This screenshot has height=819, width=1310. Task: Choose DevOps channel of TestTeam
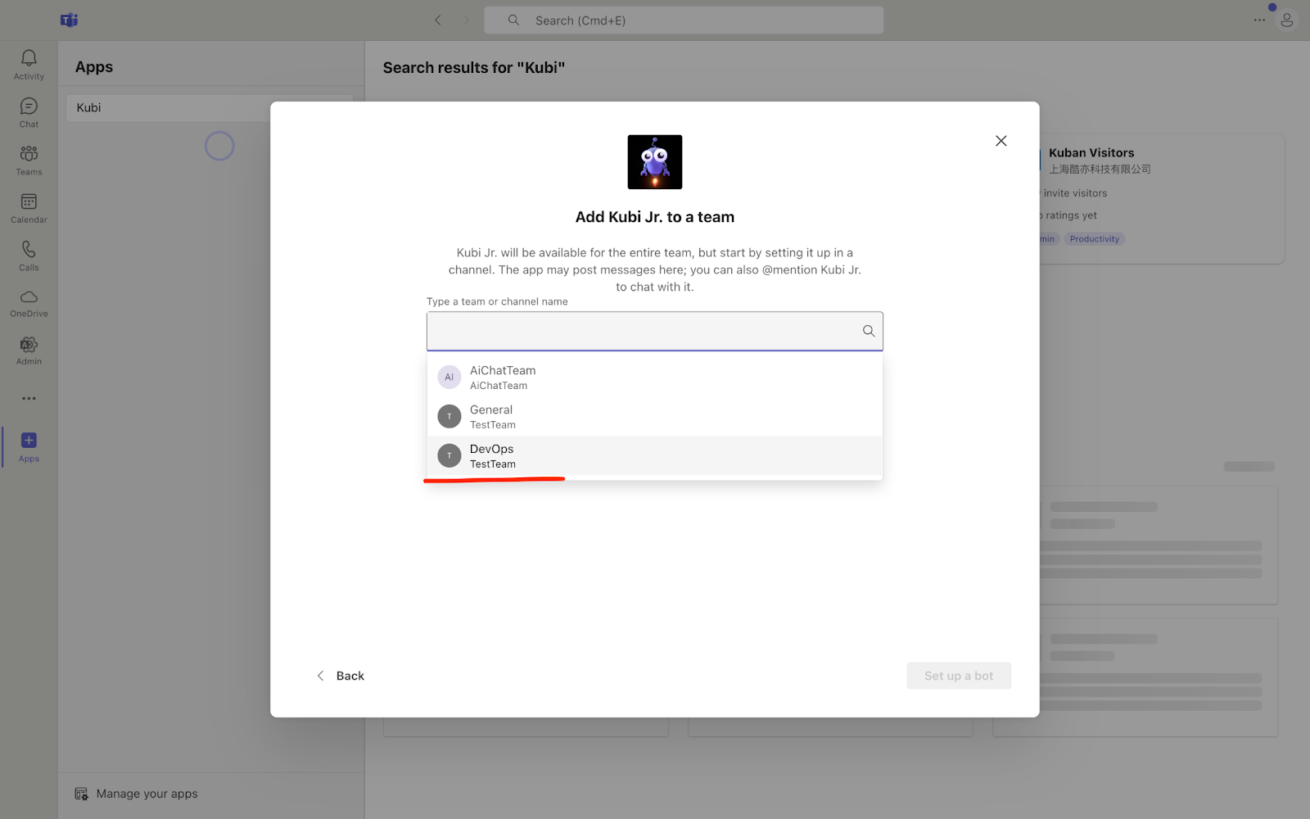[x=655, y=455]
